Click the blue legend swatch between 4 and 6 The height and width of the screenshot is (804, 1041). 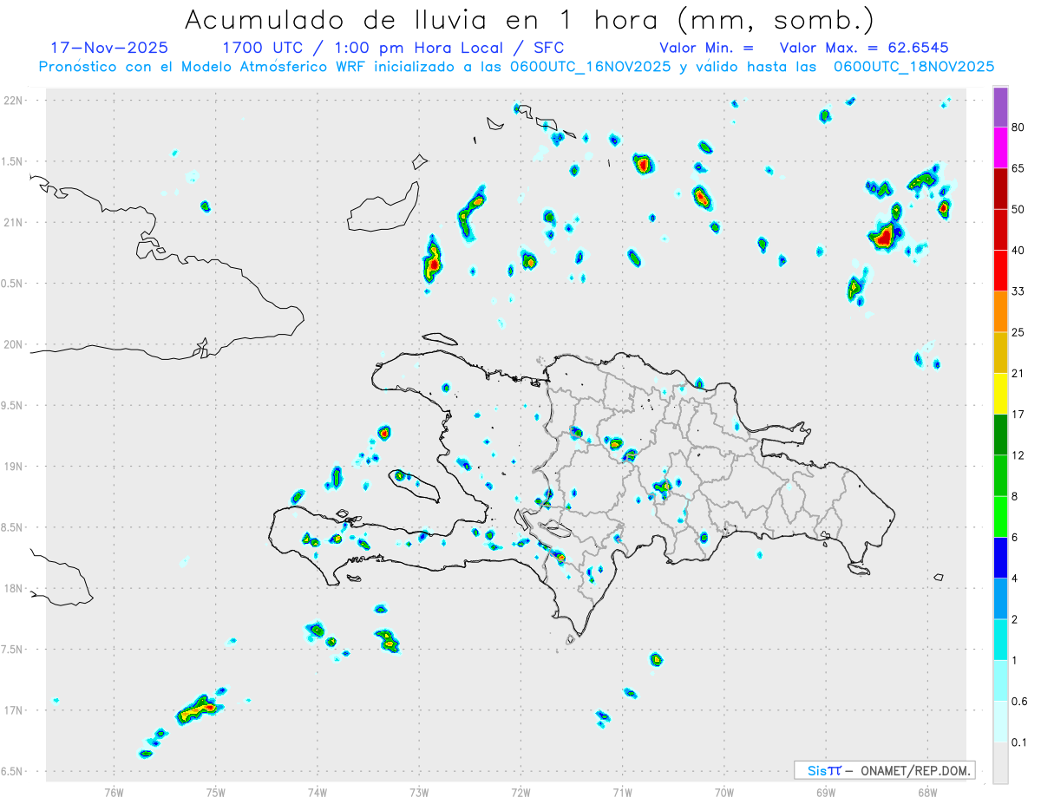click(x=1000, y=558)
